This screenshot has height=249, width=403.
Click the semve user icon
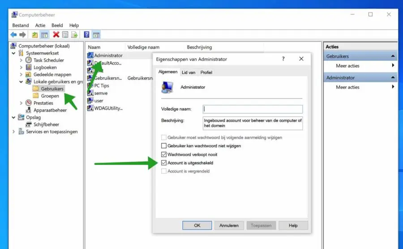click(90, 93)
